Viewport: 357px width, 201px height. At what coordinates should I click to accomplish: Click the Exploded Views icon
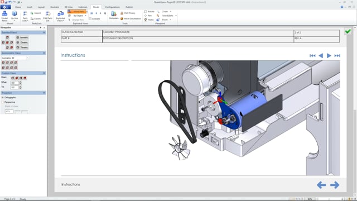[x=60, y=16]
